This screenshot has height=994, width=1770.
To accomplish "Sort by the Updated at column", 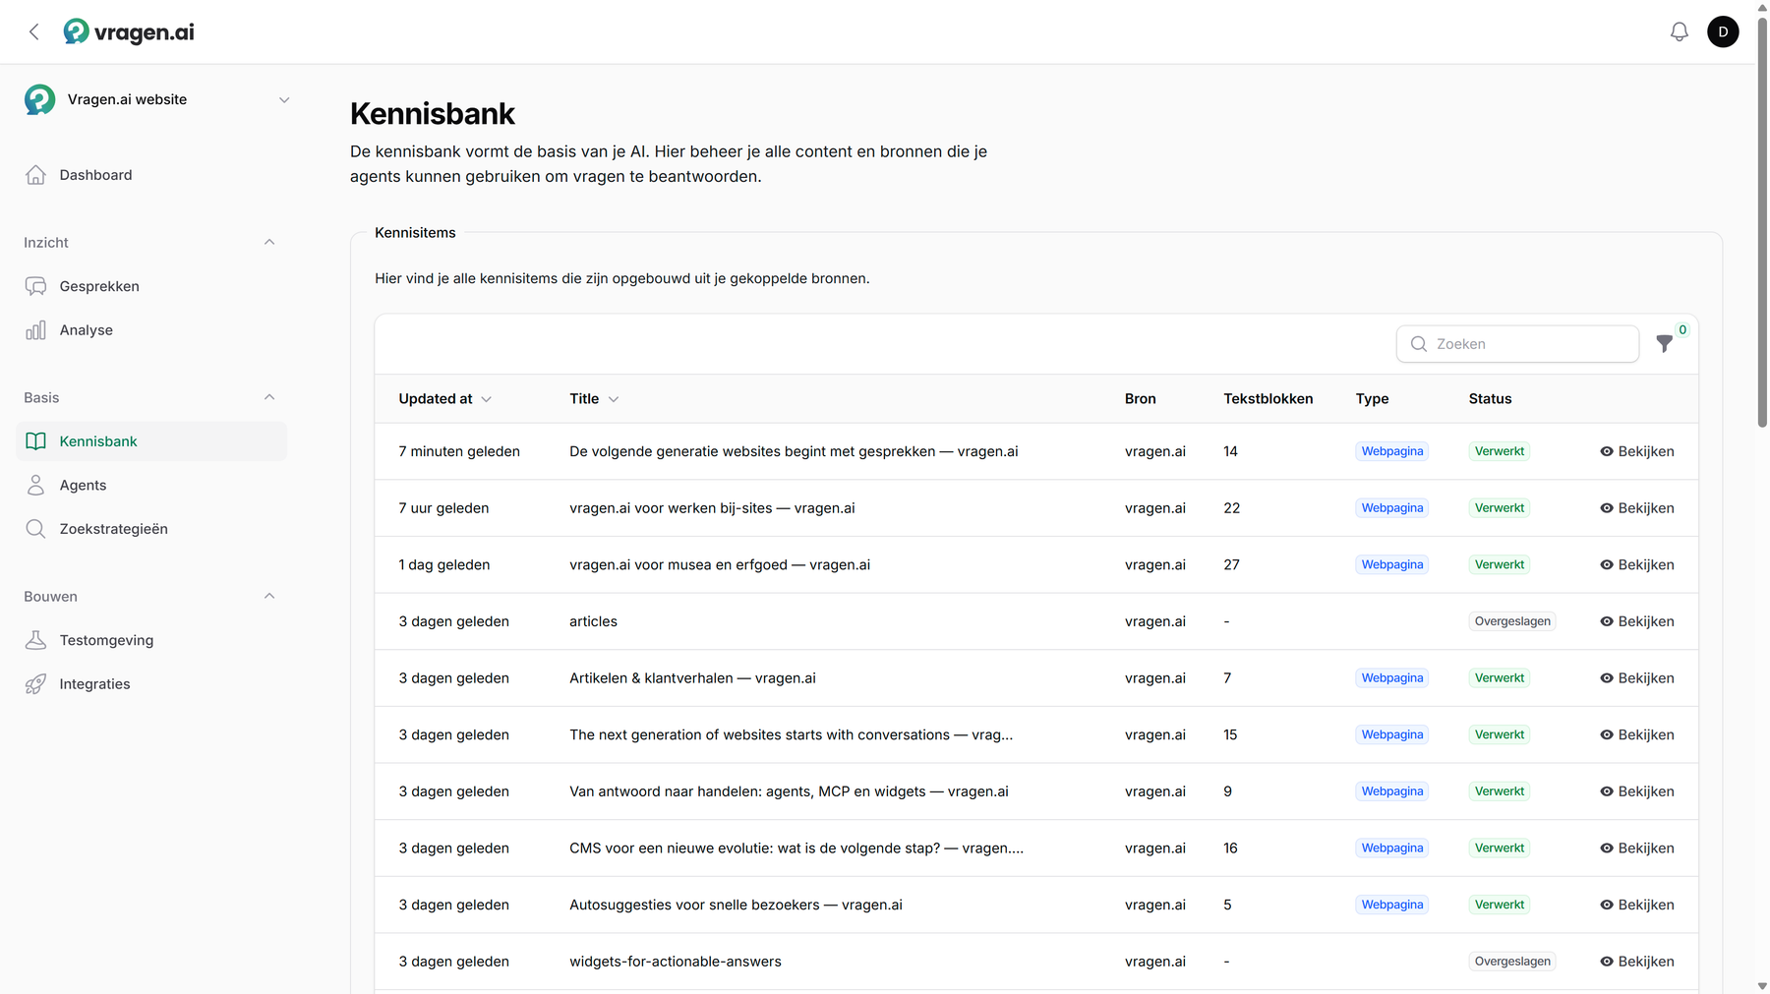I will click(x=444, y=399).
